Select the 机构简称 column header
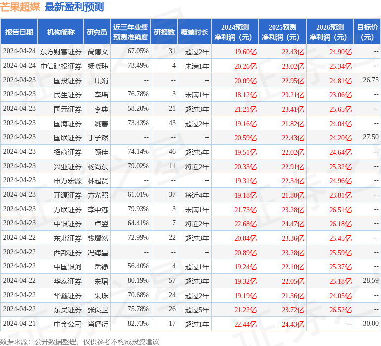Screen dimensions: 381x346 pyautogui.click(x=61, y=32)
